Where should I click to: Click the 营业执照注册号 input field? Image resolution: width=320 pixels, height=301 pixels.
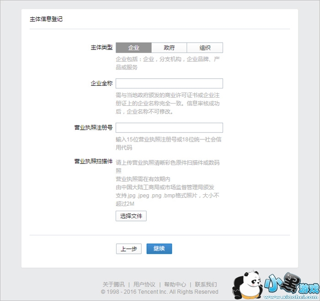(x=169, y=128)
